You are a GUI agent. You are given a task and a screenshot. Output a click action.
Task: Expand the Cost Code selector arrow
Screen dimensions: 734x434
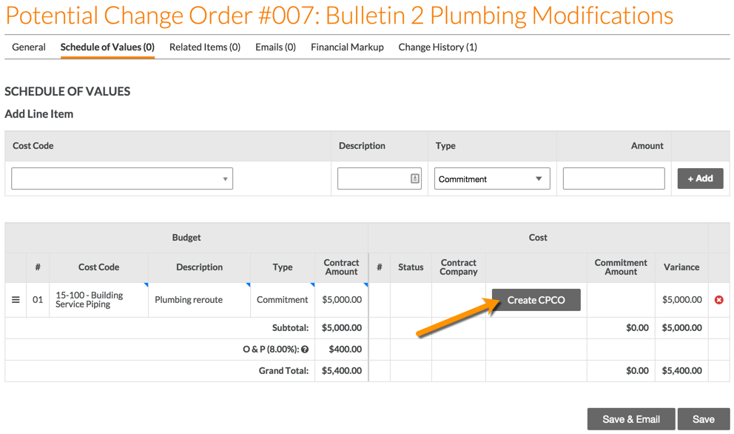[226, 178]
